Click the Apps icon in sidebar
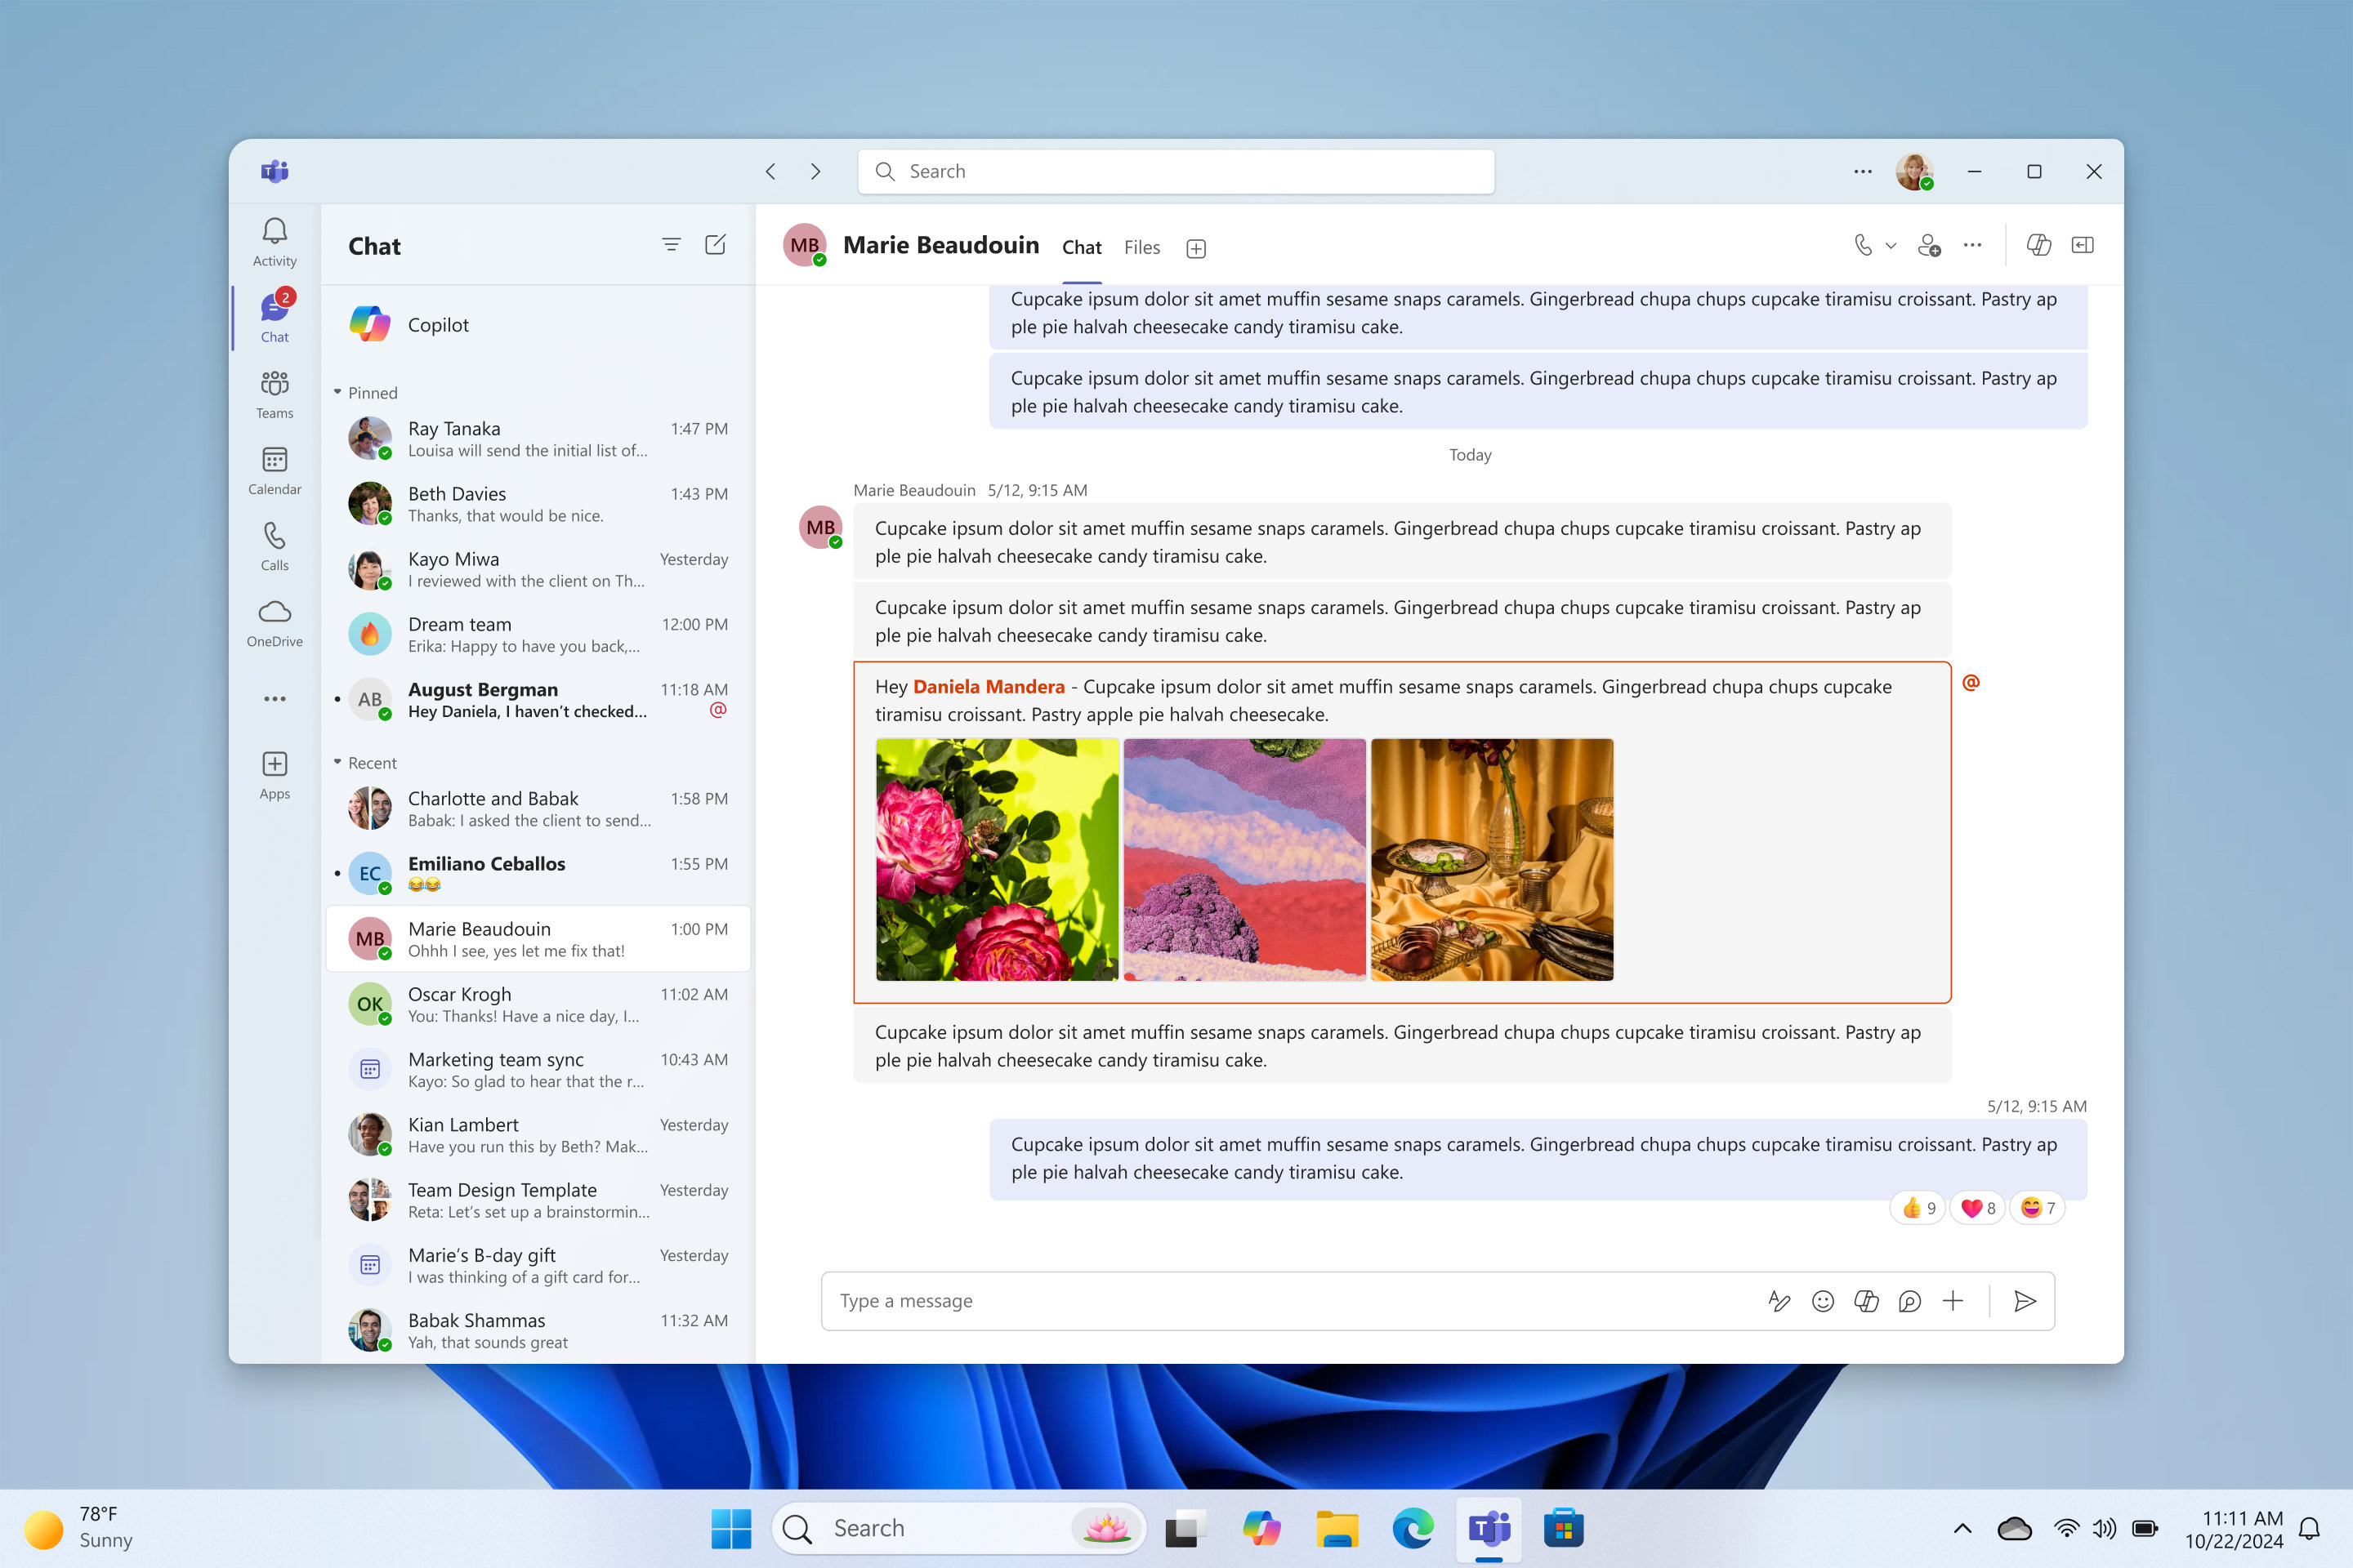2353x1568 pixels. pyautogui.click(x=273, y=764)
